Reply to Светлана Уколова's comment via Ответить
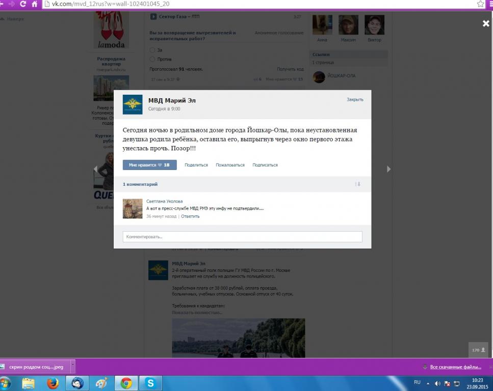Viewport: 493px width, 391px height. click(x=190, y=216)
